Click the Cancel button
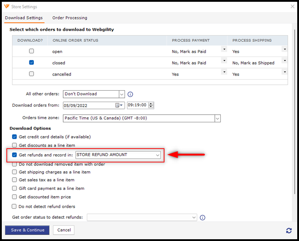Viewport: 299px width, 241px height. pos(64,230)
